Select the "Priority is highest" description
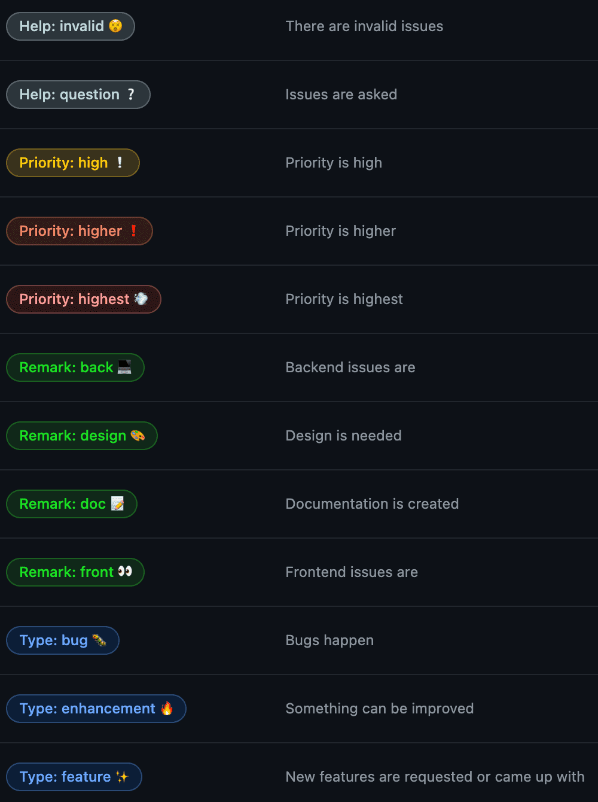Viewport: 598px width, 802px height. click(344, 299)
